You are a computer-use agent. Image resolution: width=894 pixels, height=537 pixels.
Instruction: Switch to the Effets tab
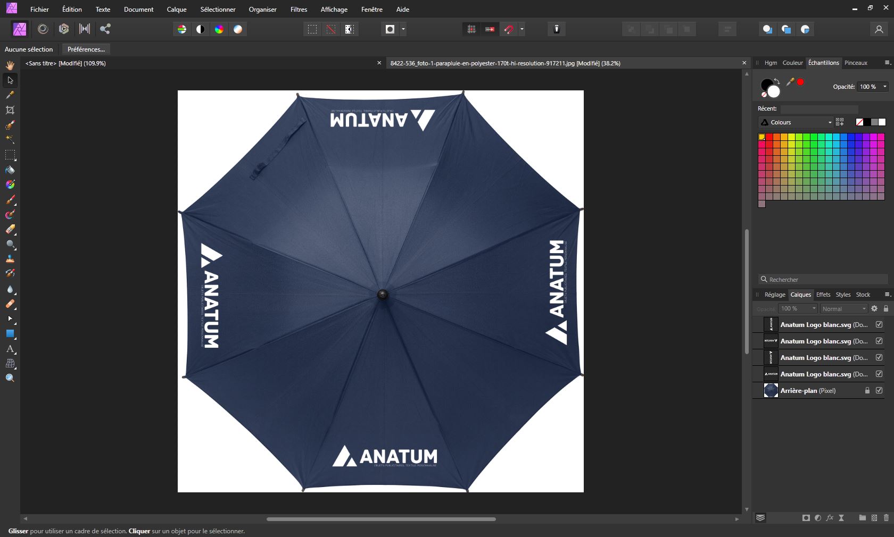823,295
